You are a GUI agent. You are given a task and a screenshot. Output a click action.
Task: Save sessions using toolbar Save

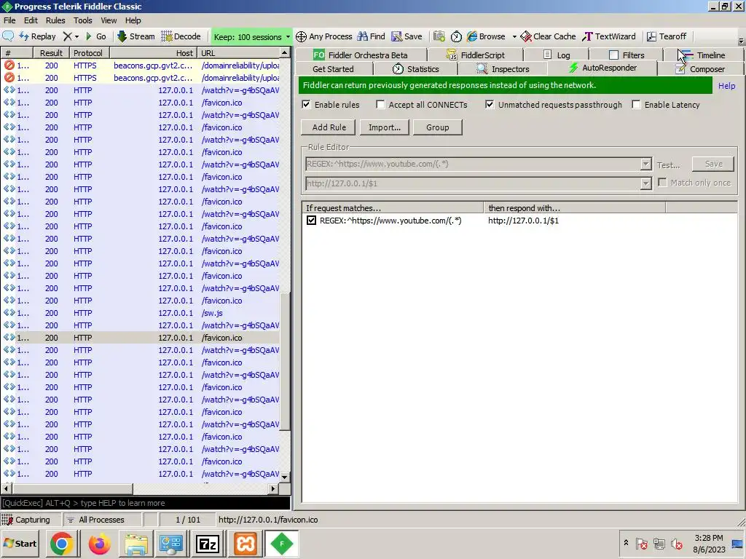point(407,36)
